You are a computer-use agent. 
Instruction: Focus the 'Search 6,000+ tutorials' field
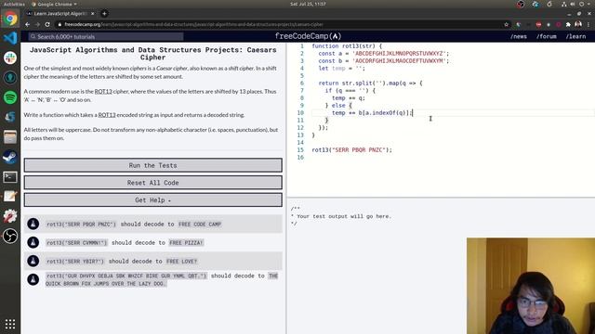click(x=106, y=36)
